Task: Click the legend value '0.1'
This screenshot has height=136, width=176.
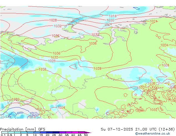Action: (x=3, y=135)
